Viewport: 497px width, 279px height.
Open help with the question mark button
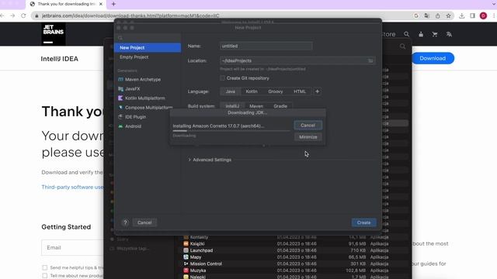(125, 222)
